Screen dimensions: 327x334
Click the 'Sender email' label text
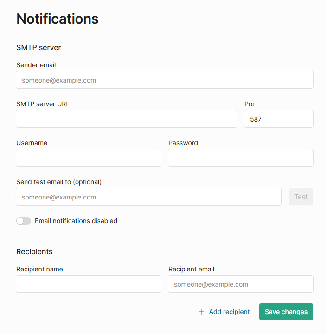36,65
